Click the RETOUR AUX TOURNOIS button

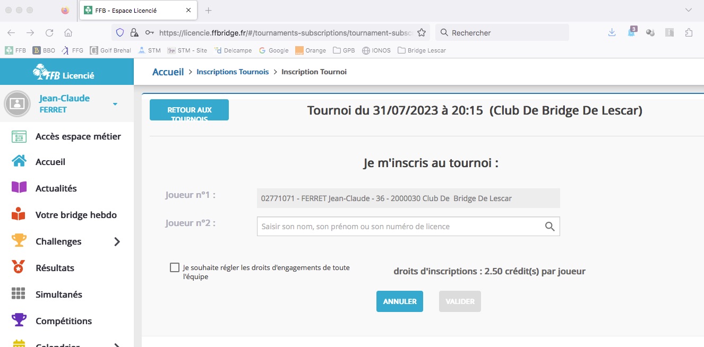tap(189, 110)
